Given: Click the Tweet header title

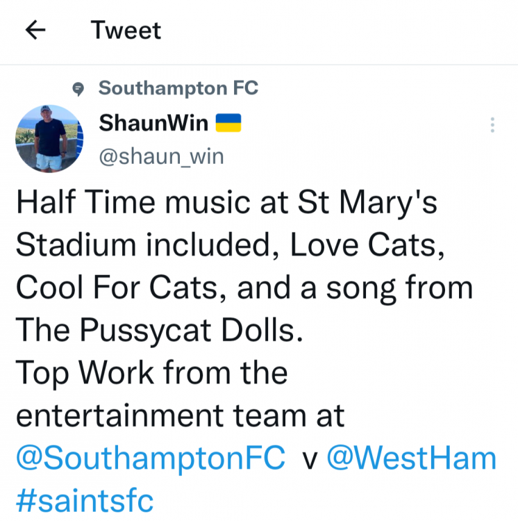Looking at the screenshot, I should [x=126, y=30].
